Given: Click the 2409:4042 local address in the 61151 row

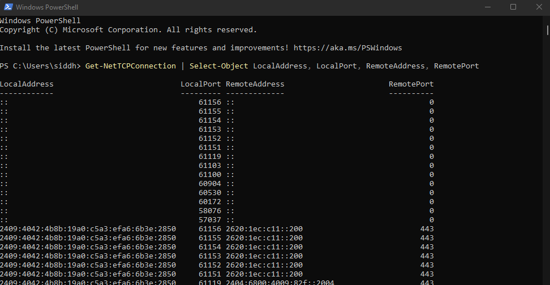Looking at the screenshot, I should (x=88, y=274).
